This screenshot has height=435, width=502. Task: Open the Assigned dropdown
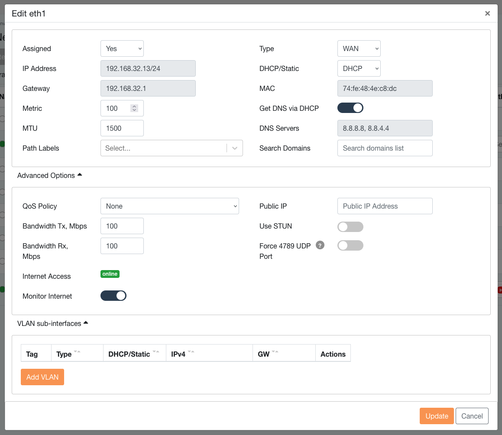point(122,49)
